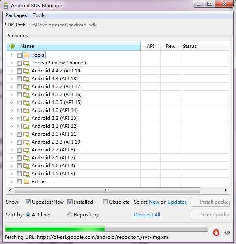This screenshot has width=236, height=244.
Task: Check the Tools package checkbox
Action: click(x=19, y=55)
